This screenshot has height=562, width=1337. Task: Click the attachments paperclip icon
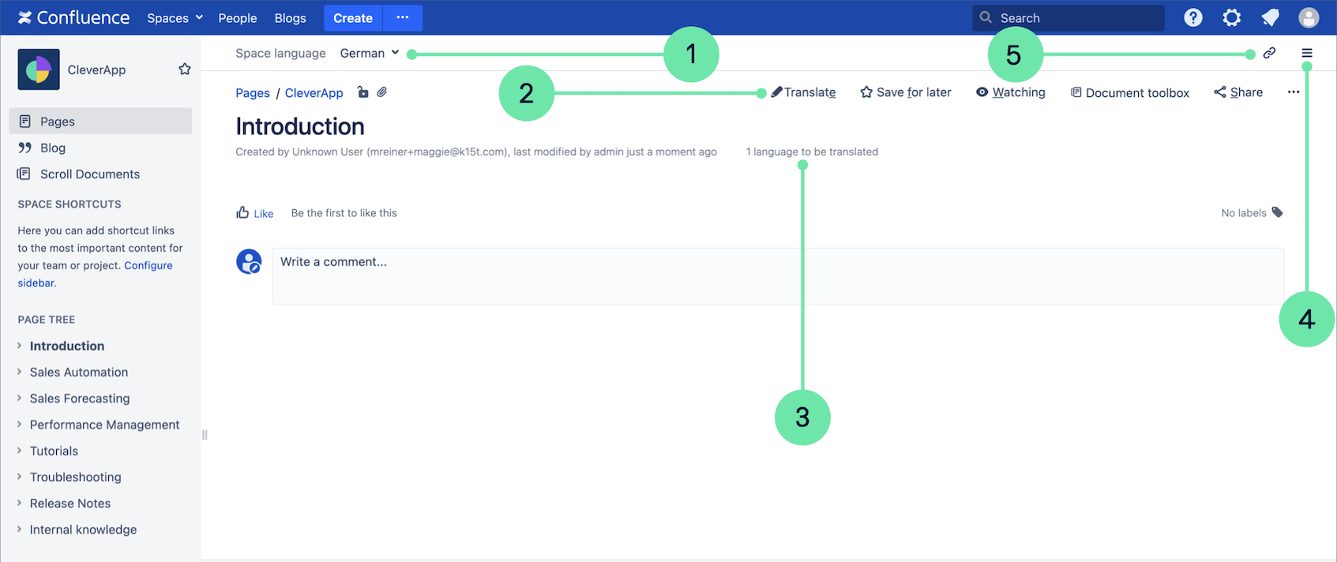pos(382,92)
